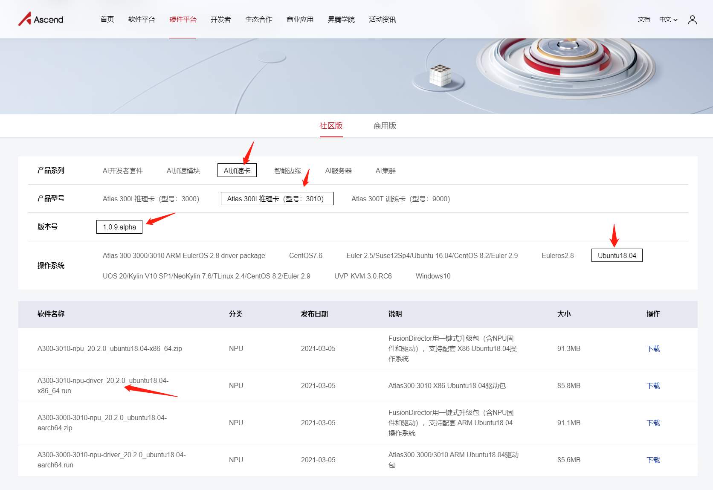Select version 1.0.9.alpha
713x490 pixels.
(x=119, y=227)
